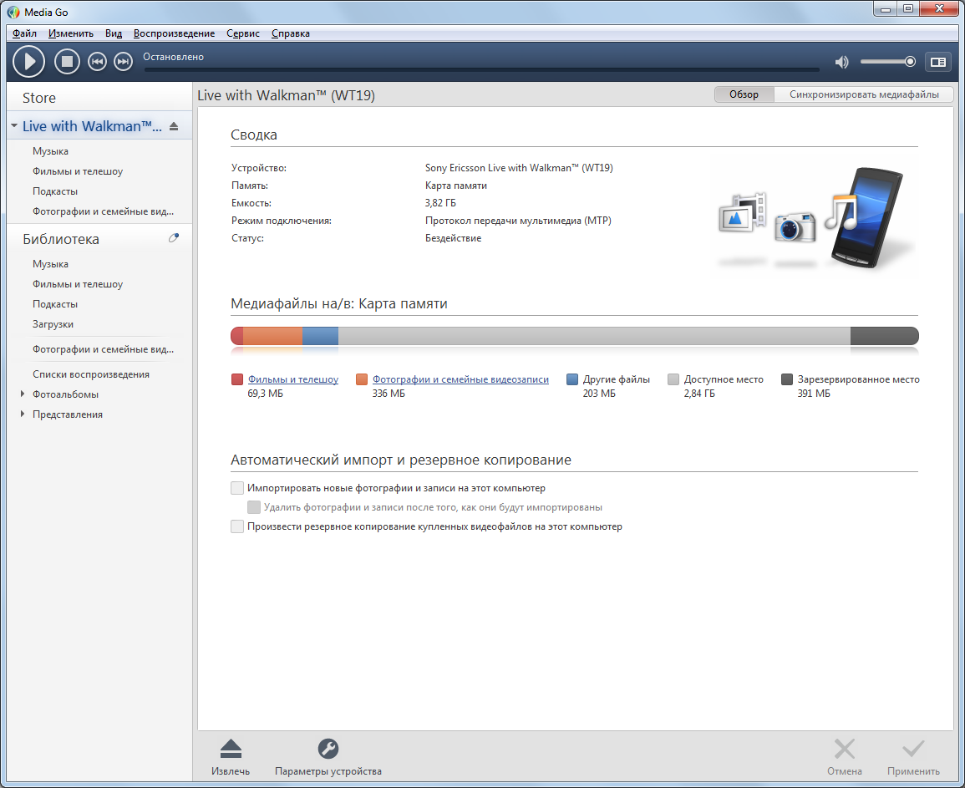
Task: Click the camera icon in summary
Action: coord(795,226)
